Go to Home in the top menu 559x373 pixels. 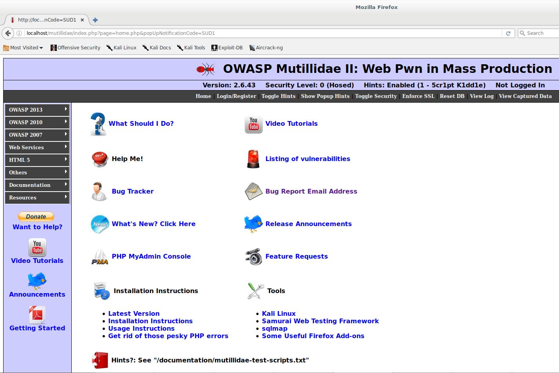click(x=203, y=96)
